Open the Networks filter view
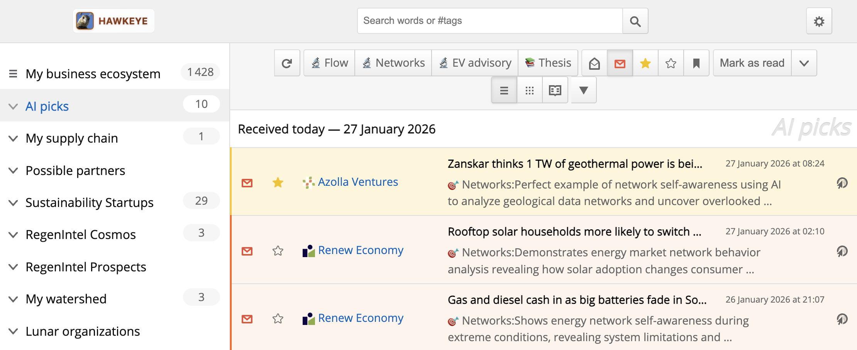Screen dimensions: 857x350 tap(393, 62)
